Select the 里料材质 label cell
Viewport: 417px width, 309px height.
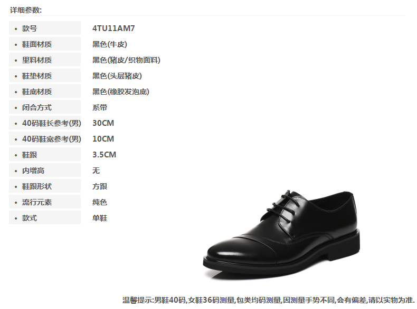pos(45,59)
